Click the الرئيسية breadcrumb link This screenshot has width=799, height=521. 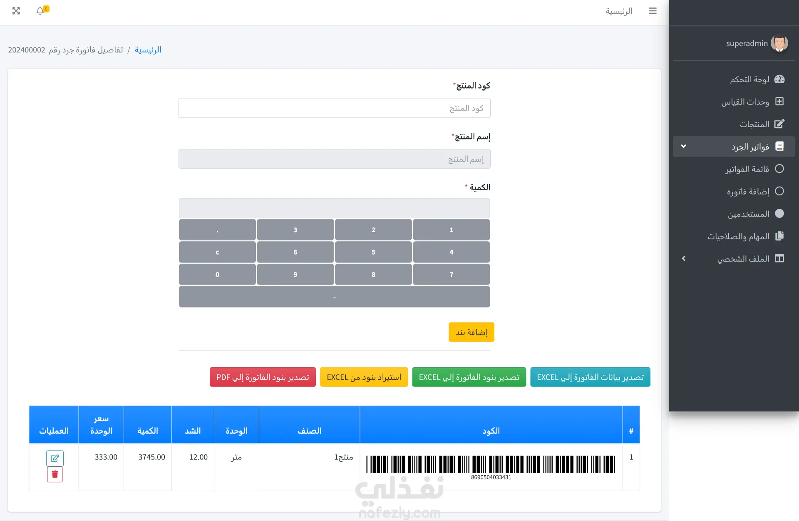pyautogui.click(x=148, y=50)
